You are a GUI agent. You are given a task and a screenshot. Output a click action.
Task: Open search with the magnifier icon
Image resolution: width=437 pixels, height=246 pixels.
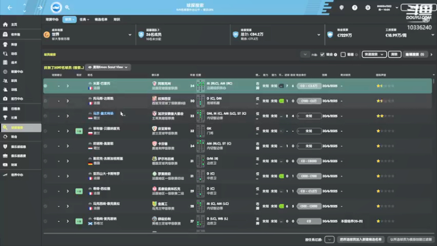(67, 8)
